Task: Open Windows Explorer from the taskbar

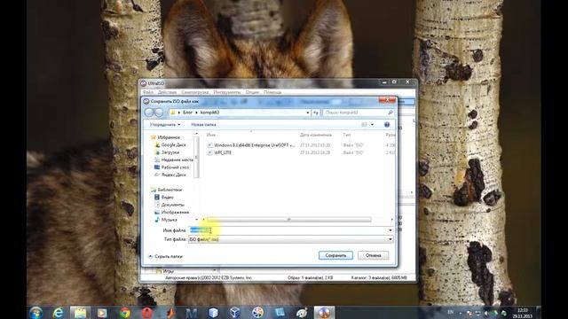Action: click(x=80, y=313)
